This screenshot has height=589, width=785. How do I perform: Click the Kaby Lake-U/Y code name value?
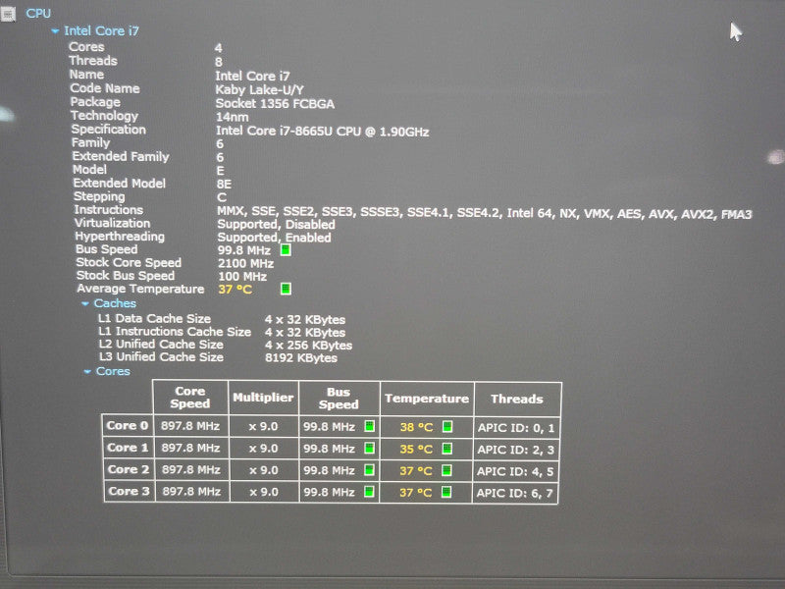coord(259,89)
